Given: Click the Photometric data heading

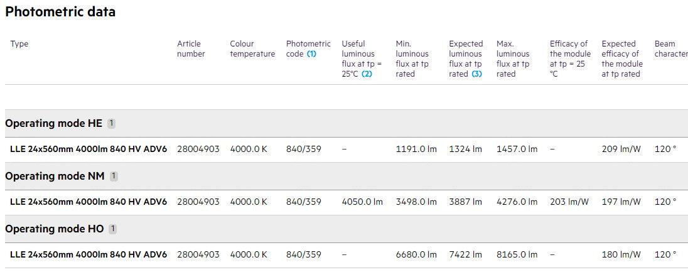Looking at the screenshot, I should click(60, 12).
